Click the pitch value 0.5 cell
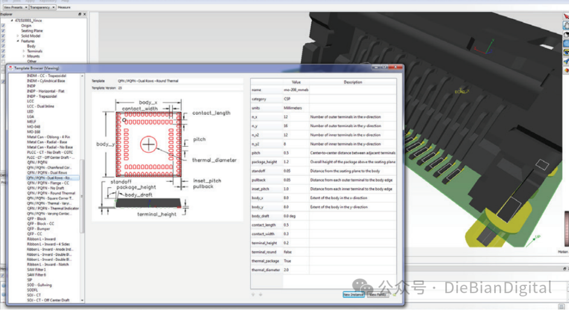Screen dimensions: 569x310 [x=296, y=153]
